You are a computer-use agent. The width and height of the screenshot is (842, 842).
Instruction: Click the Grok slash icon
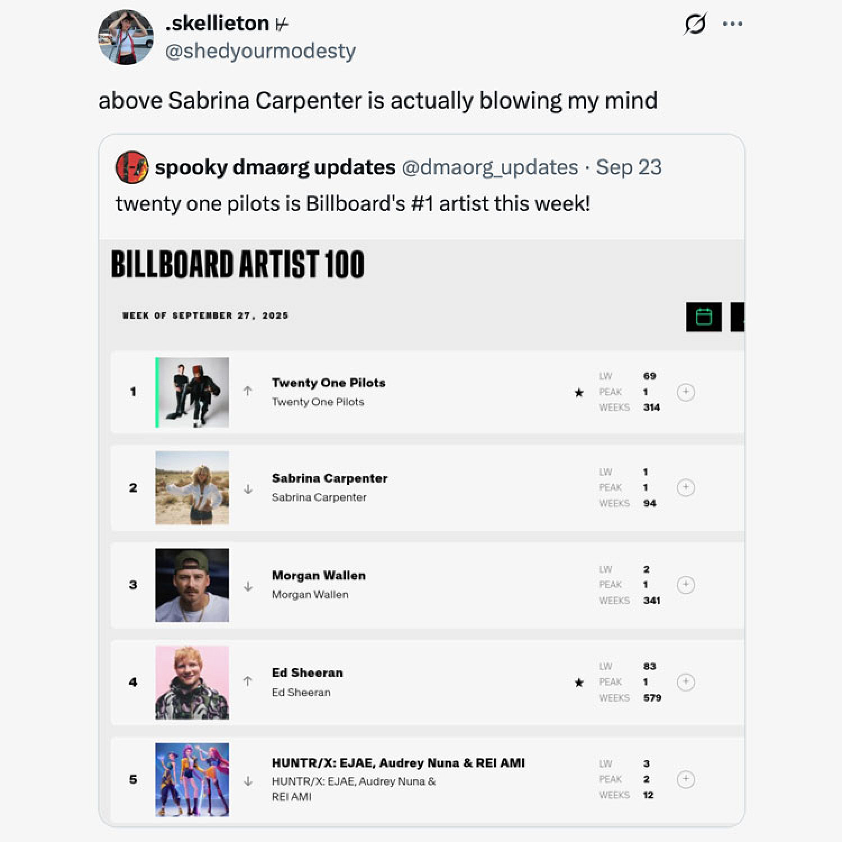point(695,24)
